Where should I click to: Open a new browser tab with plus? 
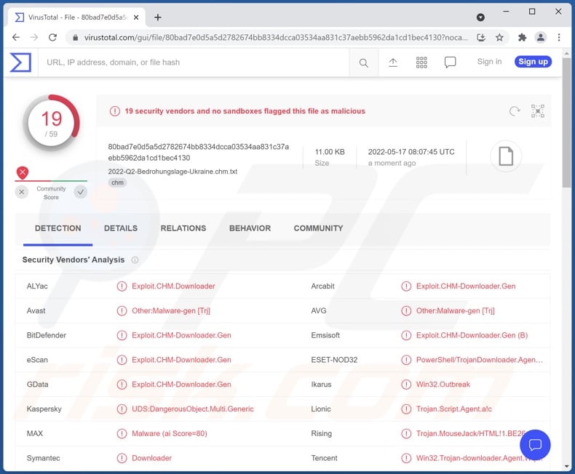point(158,17)
